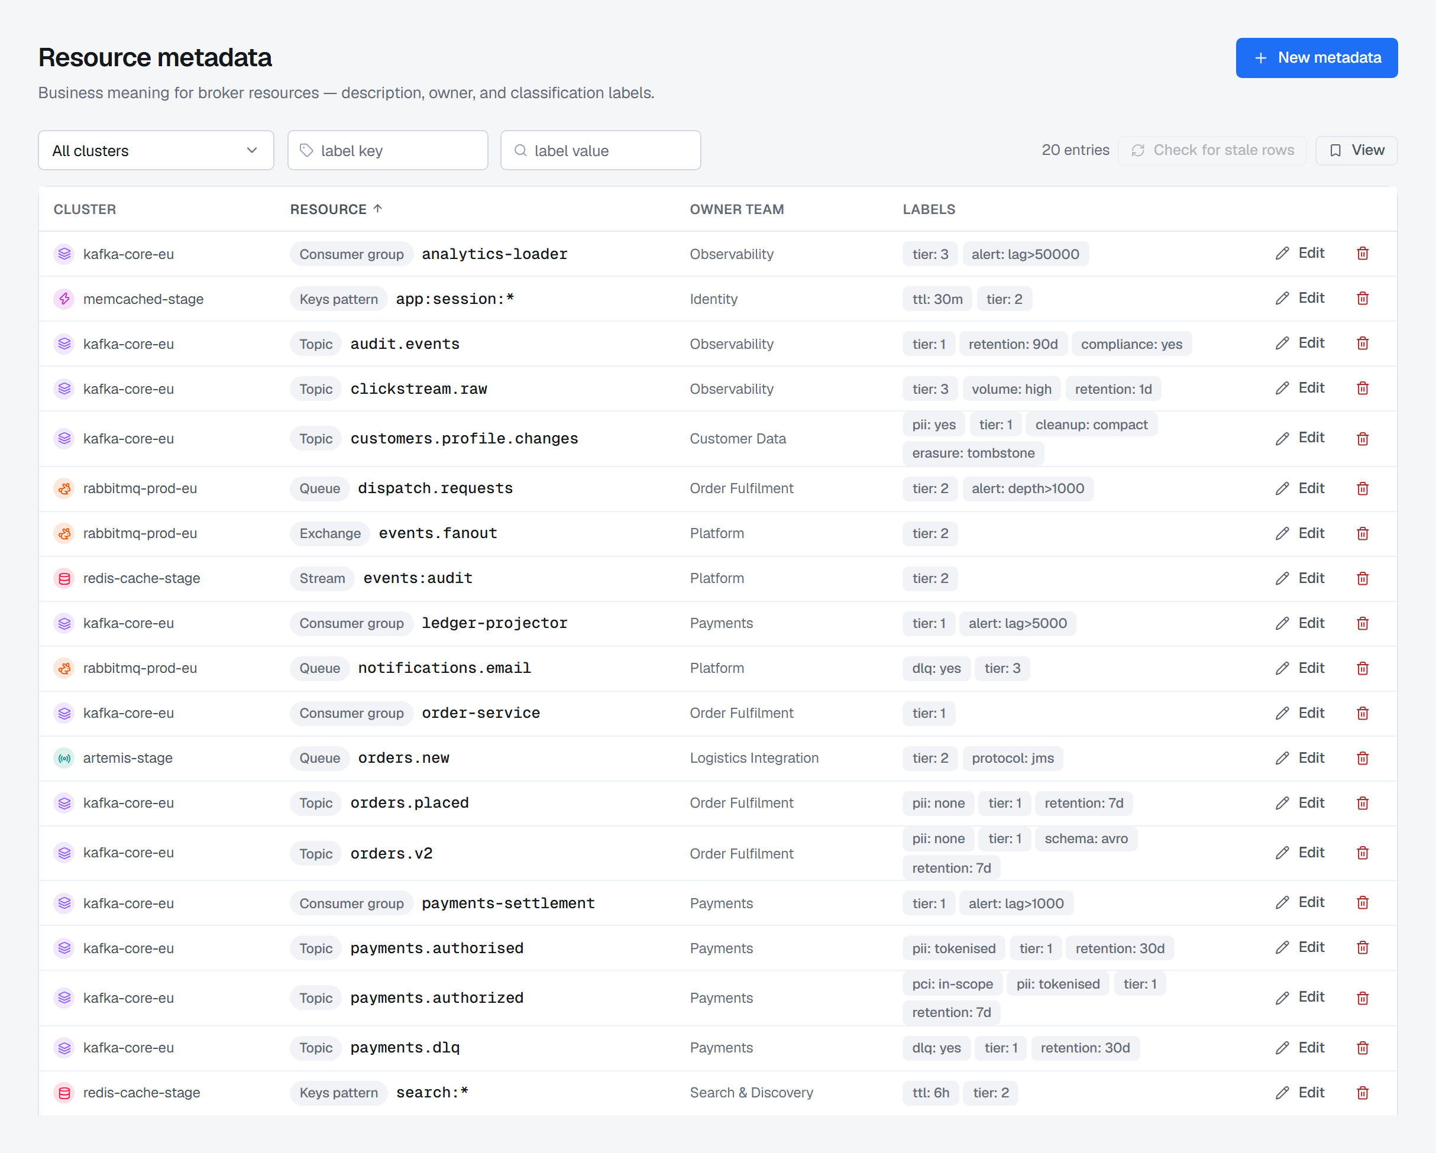Delete the events.fanout exchange metadata

1362,533
